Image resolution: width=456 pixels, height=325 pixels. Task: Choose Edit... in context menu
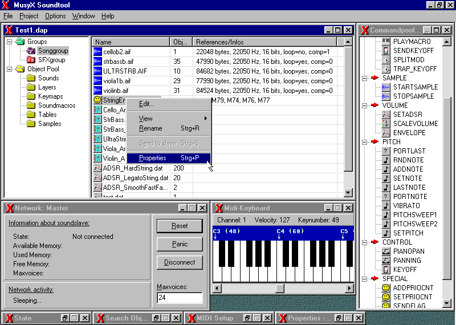tap(169, 104)
